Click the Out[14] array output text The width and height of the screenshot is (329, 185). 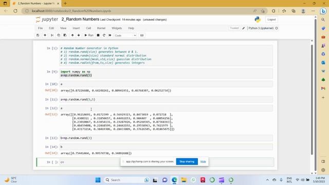click(x=96, y=153)
